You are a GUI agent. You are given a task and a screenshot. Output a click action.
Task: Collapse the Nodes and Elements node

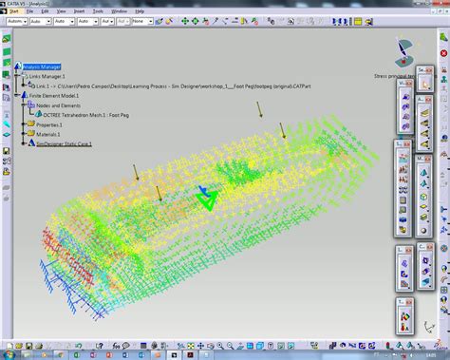24,105
